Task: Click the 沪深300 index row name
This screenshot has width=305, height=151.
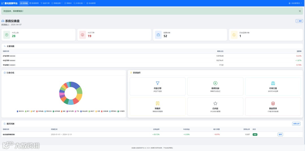Action: click(x=6, y=56)
